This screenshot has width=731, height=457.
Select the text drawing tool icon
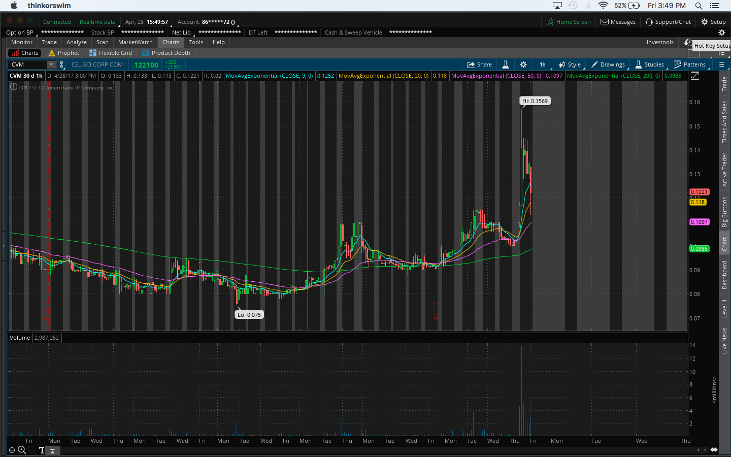[x=42, y=450]
